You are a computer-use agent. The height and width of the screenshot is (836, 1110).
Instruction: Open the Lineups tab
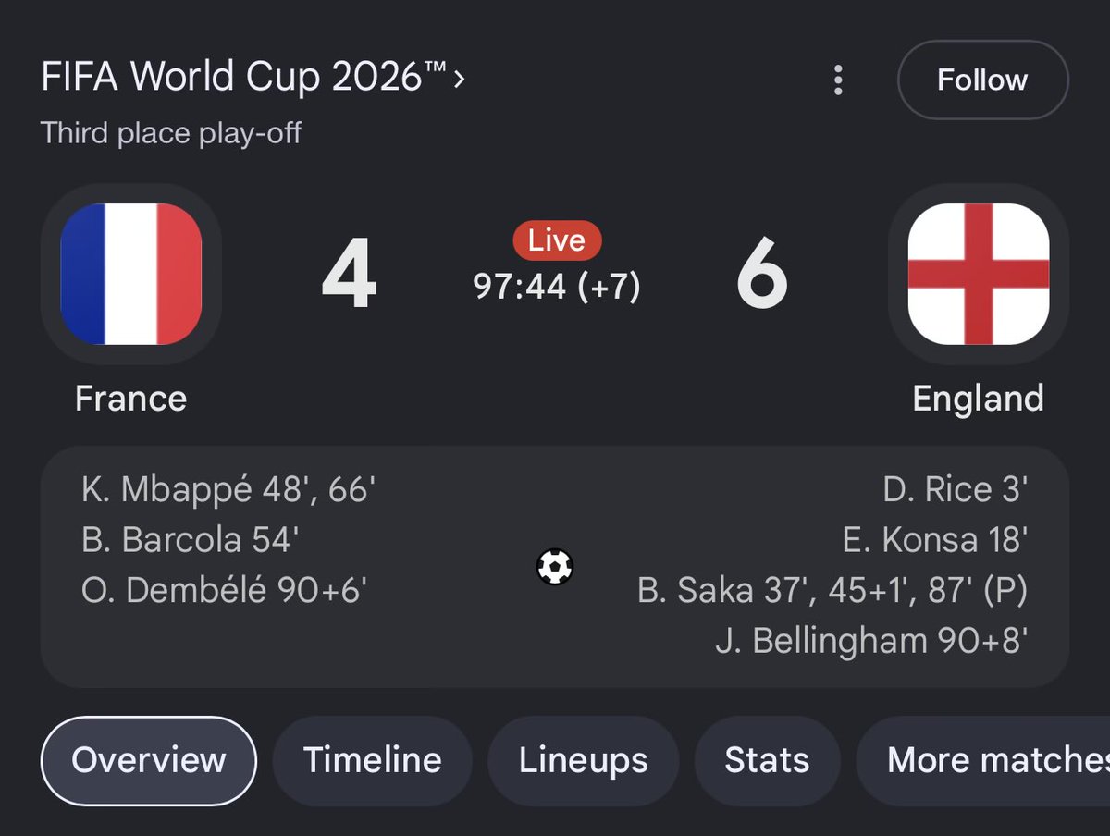(x=583, y=760)
